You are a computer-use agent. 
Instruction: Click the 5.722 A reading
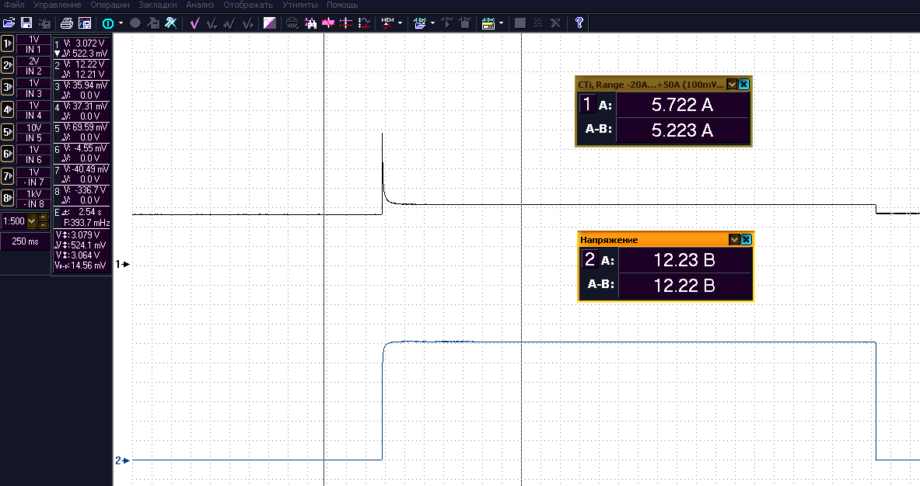[x=682, y=105]
